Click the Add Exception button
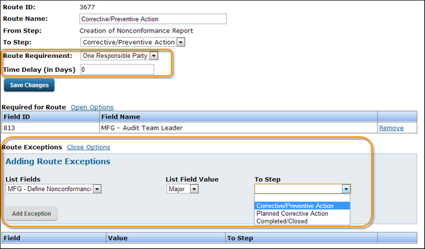 click(32, 214)
